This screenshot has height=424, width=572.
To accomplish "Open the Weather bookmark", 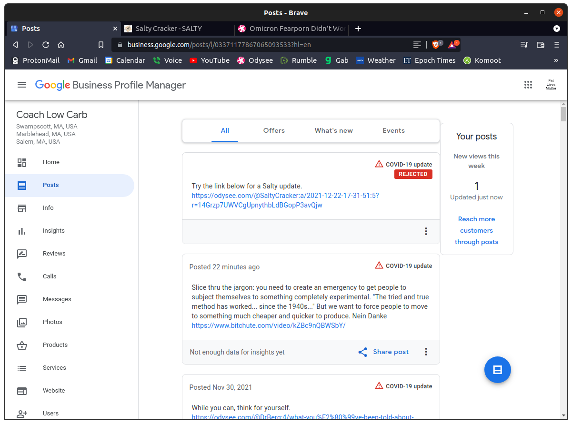I will coord(376,60).
